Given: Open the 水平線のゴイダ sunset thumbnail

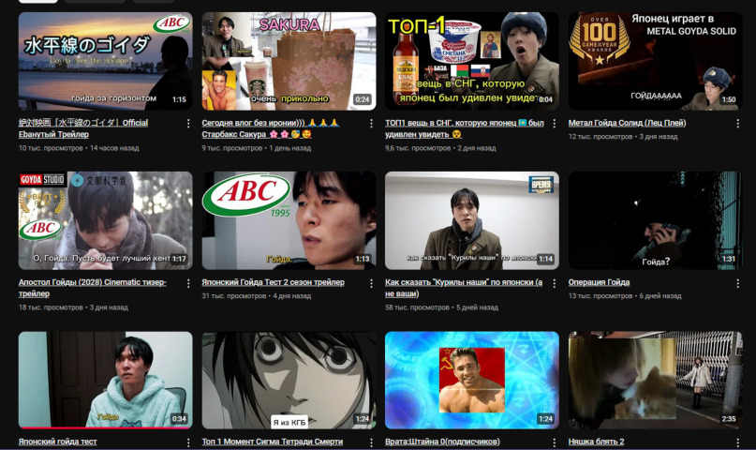Looking at the screenshot, I should (106, 61).
